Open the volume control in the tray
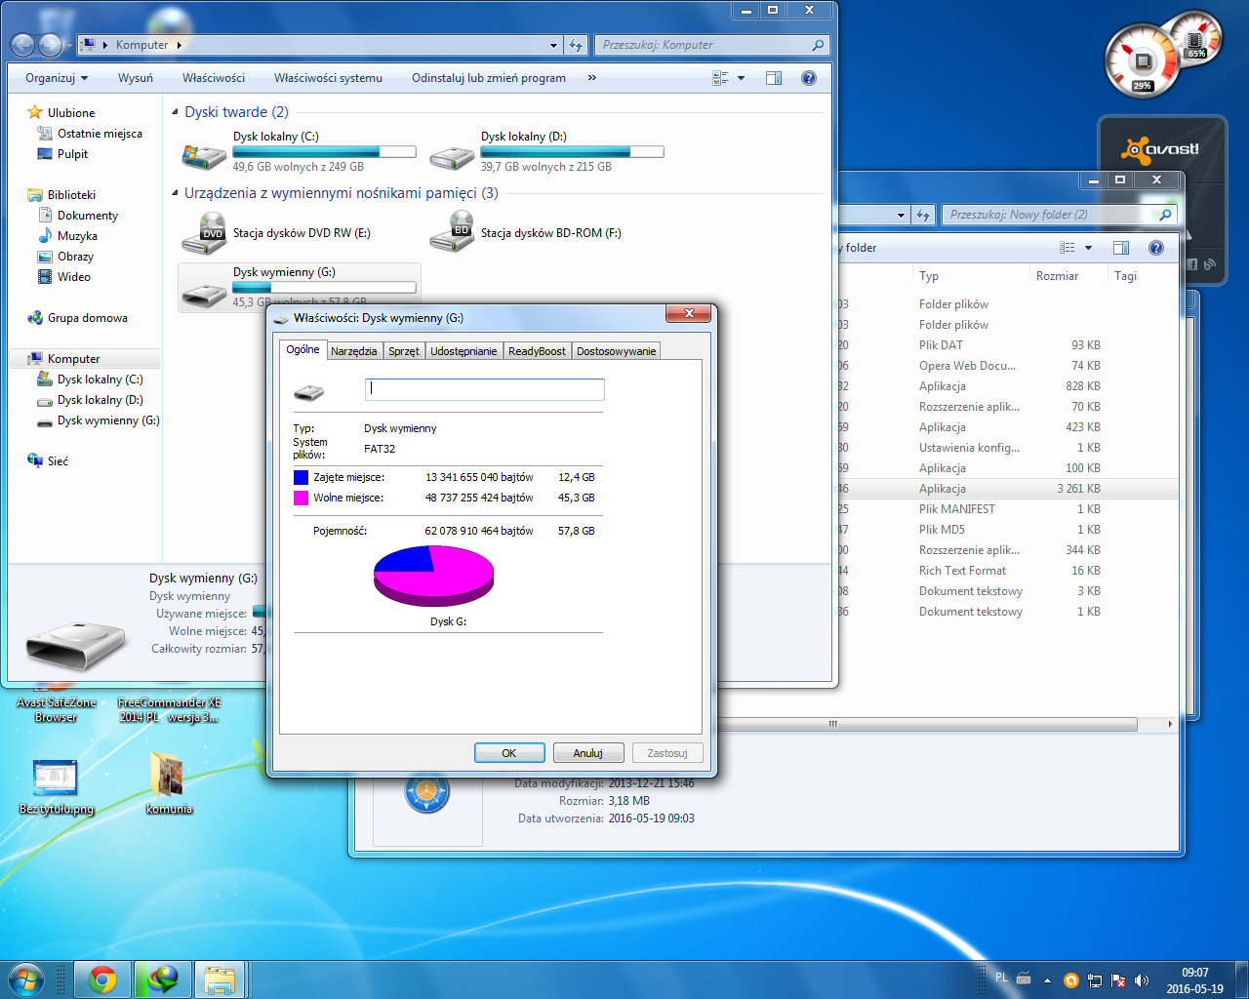Screen dimensions: 1249x999 pos(1142,980)
